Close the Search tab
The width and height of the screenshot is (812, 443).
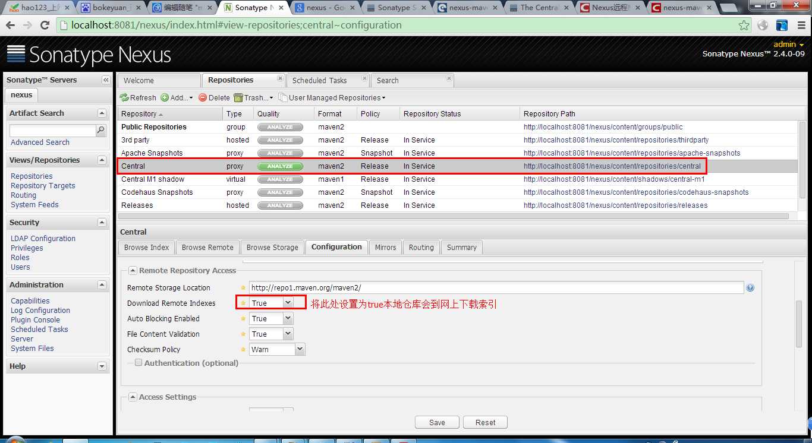pos(449,78)
